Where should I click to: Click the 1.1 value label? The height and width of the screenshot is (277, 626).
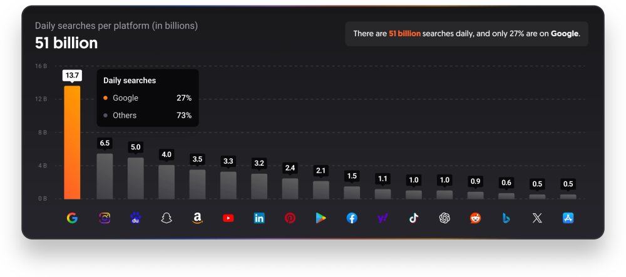point(382,179)
